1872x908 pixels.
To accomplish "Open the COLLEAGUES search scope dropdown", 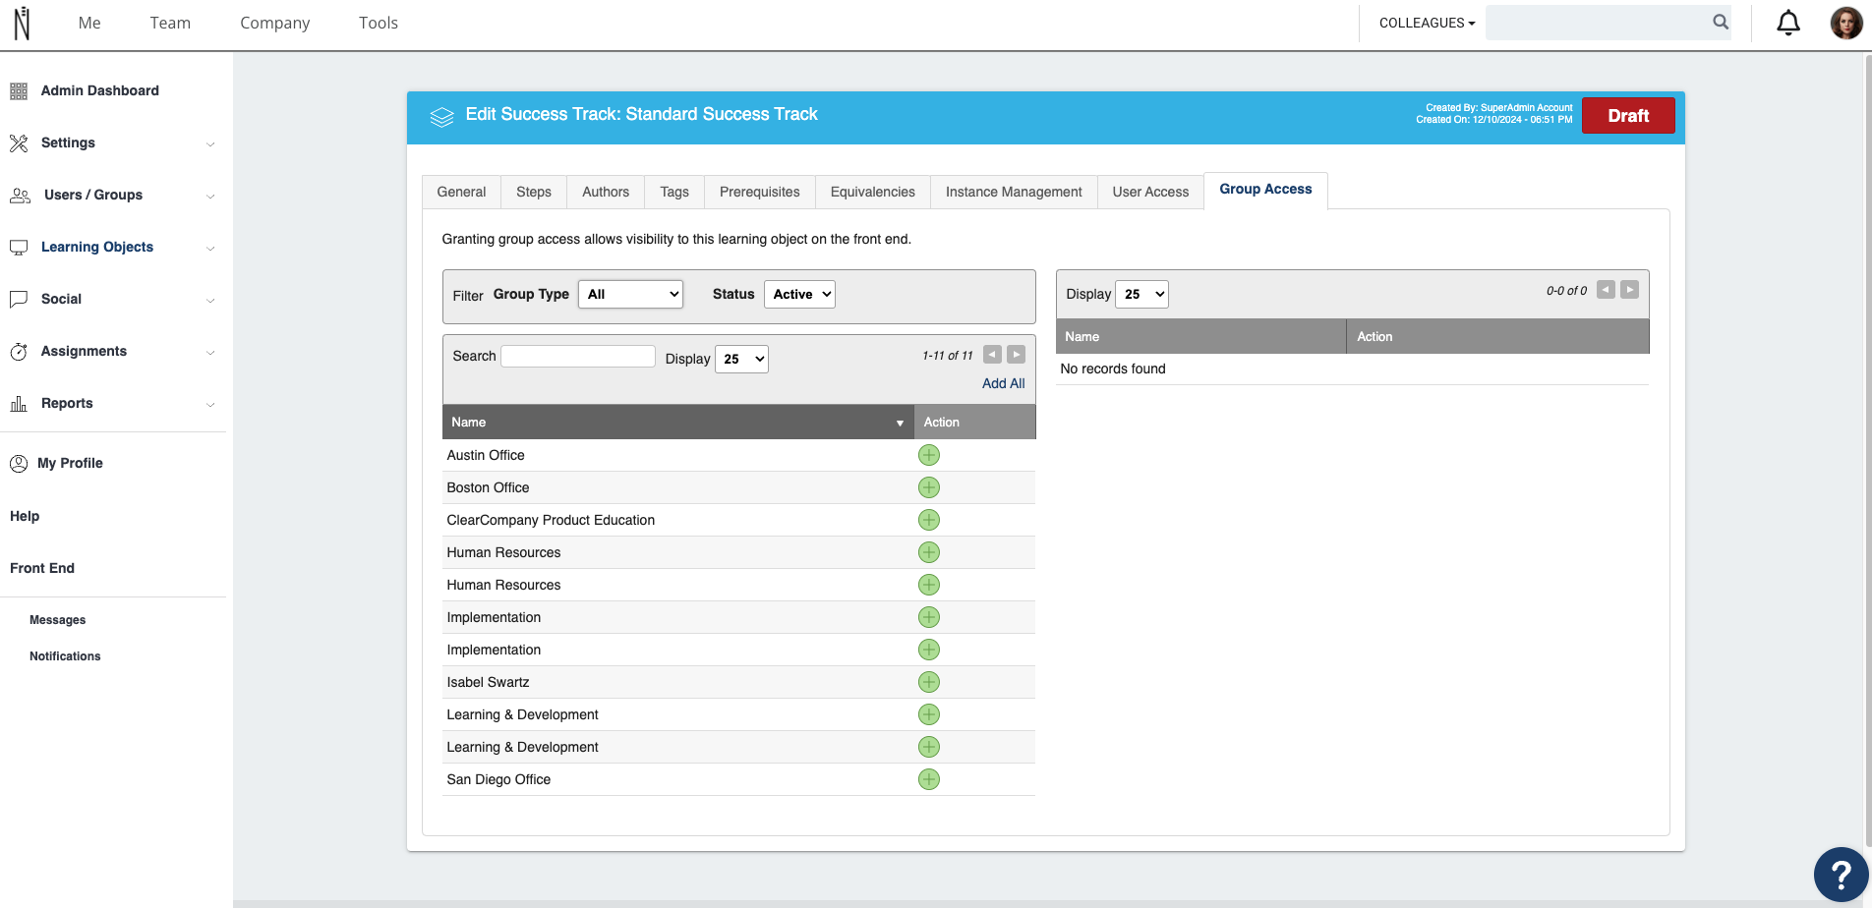I will pos(1427,23).
